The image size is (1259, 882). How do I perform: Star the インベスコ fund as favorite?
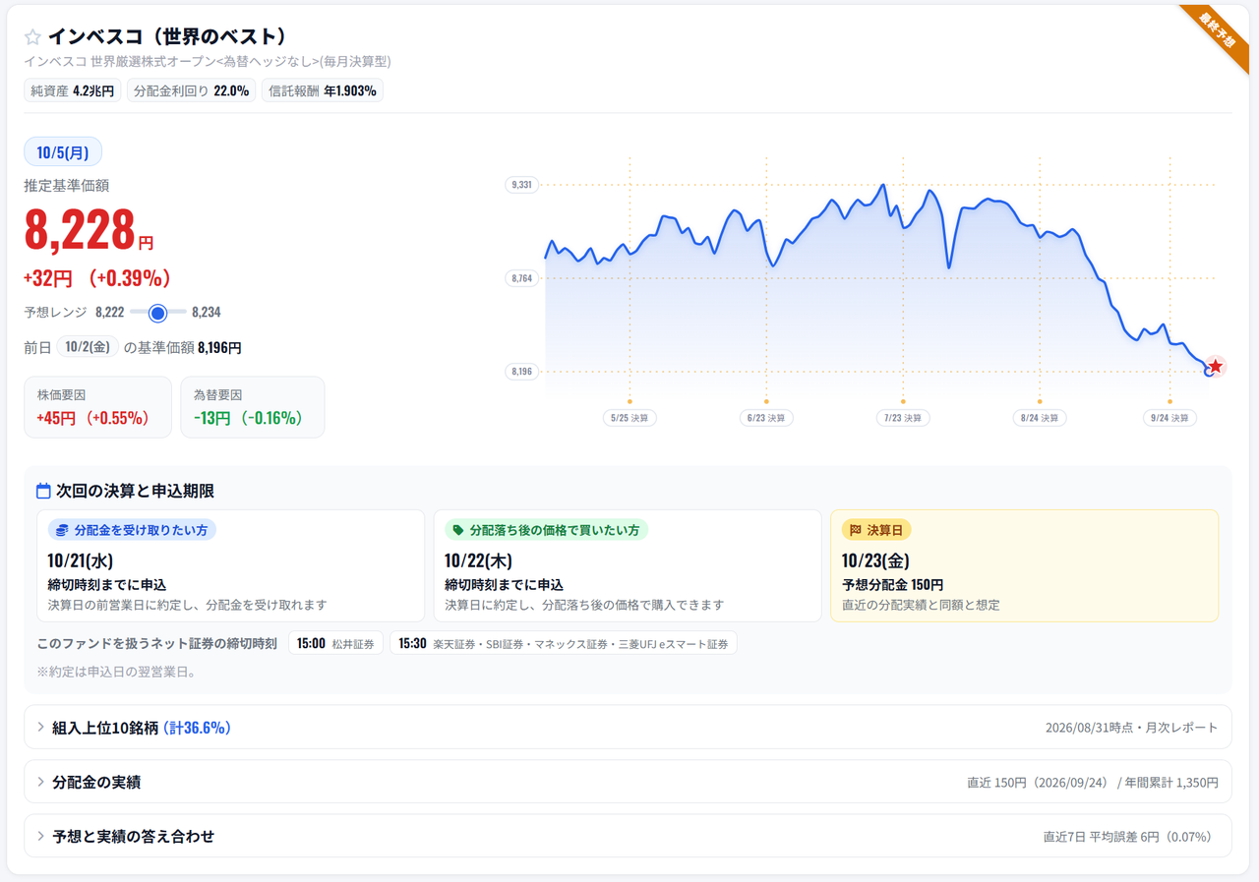point(32,37)
